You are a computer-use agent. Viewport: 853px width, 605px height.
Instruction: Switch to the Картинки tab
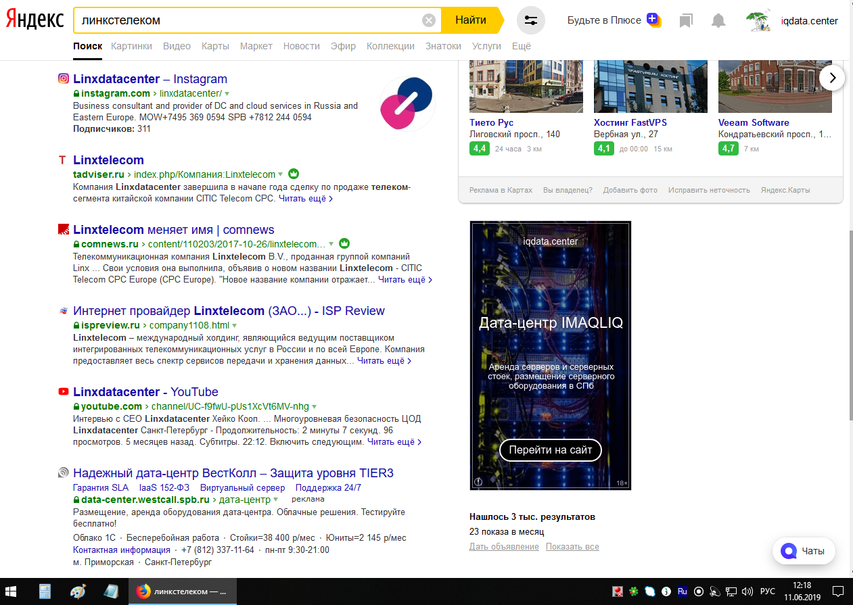[x=131, y=46]
